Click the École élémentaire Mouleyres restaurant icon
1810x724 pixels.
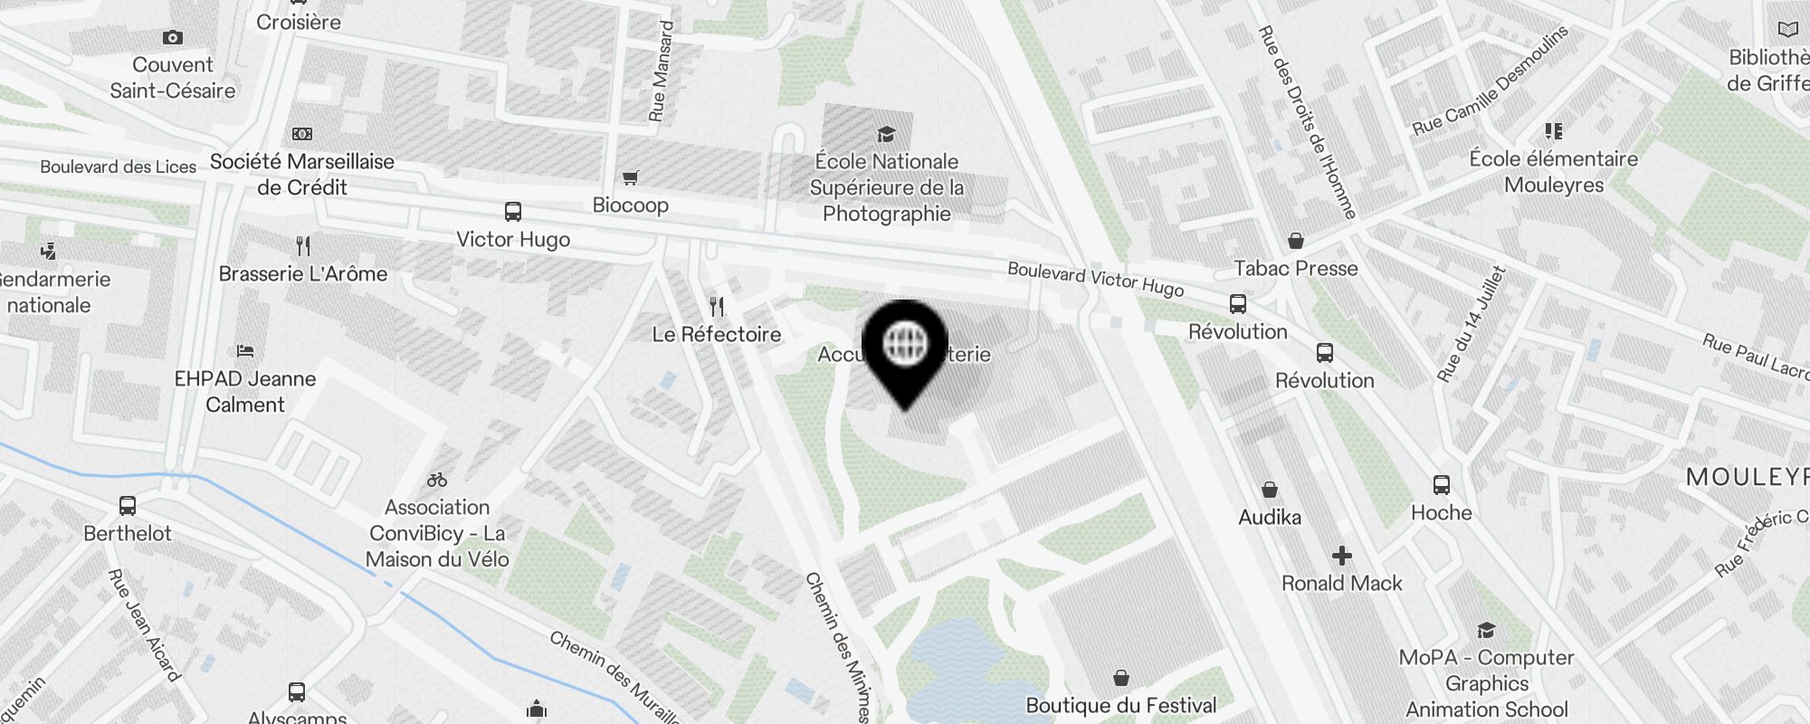(1554, 131)
